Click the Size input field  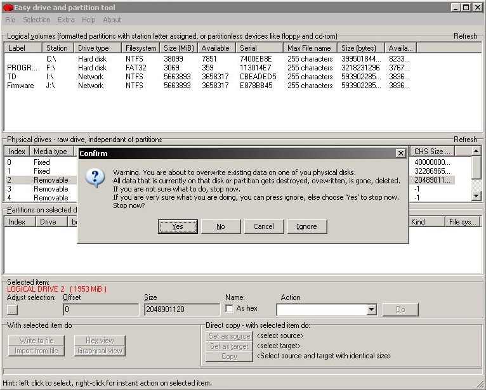point(181,309)
